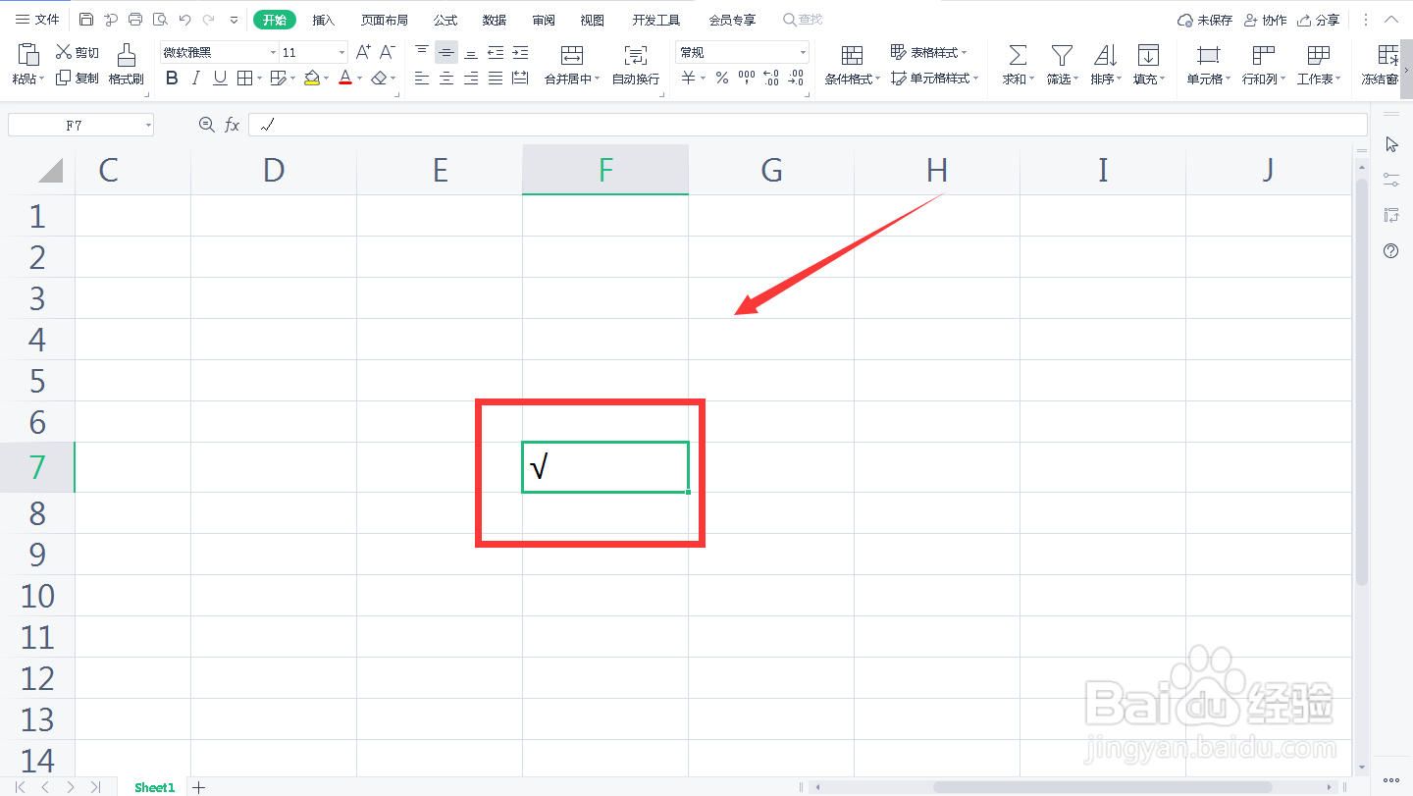1413x796 pixels.
Task: Click the Wrap Text (自动换行) icon
Action: click(636, 55)
